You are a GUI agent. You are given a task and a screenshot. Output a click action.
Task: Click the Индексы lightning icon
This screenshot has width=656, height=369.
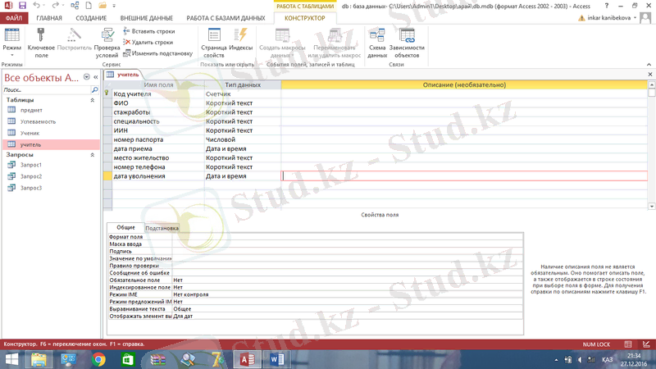click(x=242, y=35)
